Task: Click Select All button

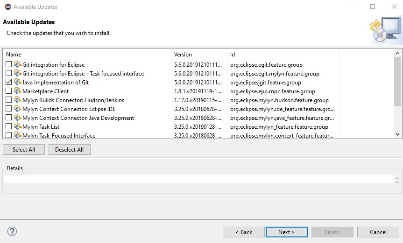Action: pos(24,150)
